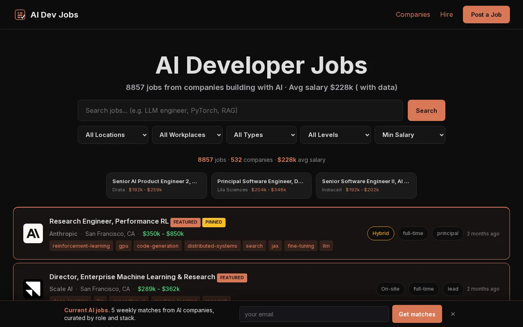
Task: Click the On-site workplace pill
Action: pyautogui.click(x=390, y=289)
